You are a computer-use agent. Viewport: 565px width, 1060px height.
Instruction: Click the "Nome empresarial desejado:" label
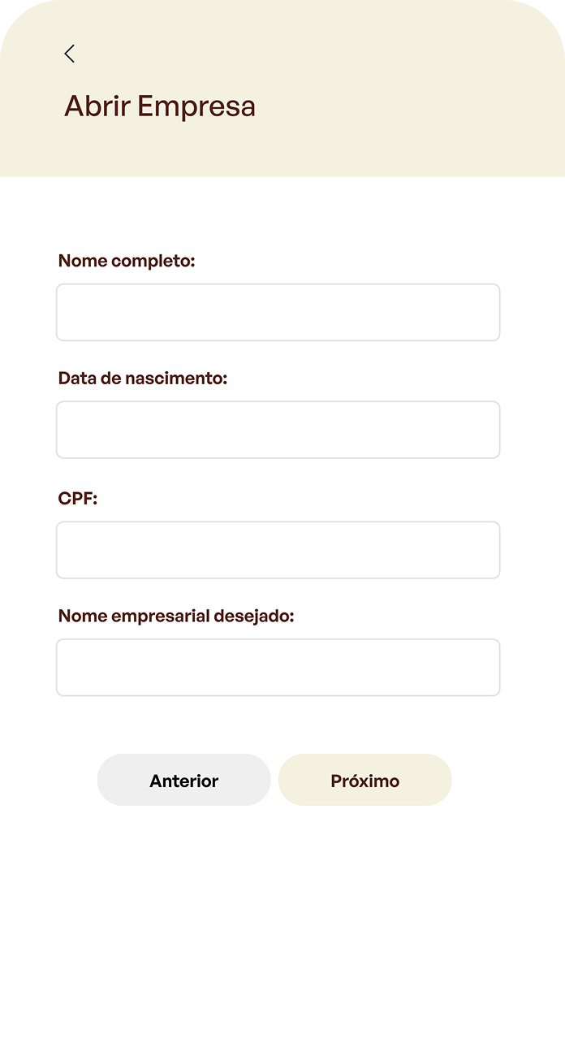pos(176,617)
